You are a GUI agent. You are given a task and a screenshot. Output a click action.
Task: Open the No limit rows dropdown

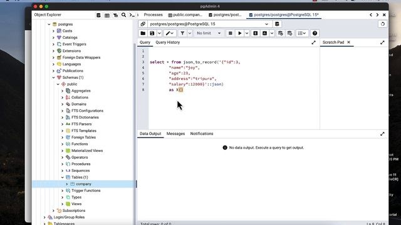pos(209,33)
